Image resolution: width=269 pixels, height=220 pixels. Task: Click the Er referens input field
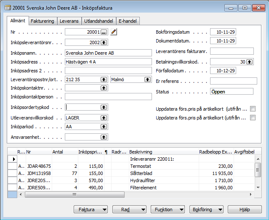(x=234, y=81)
